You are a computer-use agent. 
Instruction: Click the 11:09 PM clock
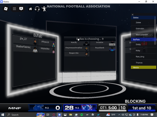144,115
